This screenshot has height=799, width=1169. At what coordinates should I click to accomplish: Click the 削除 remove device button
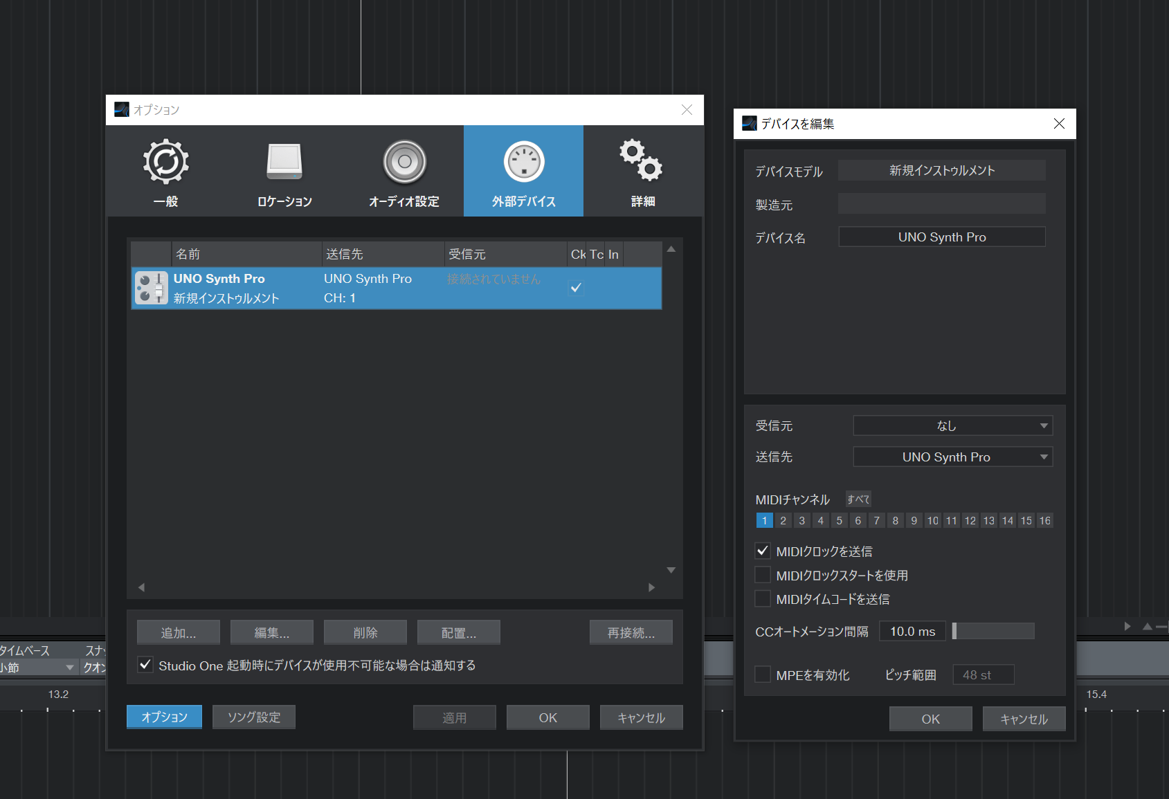[365, 632]
